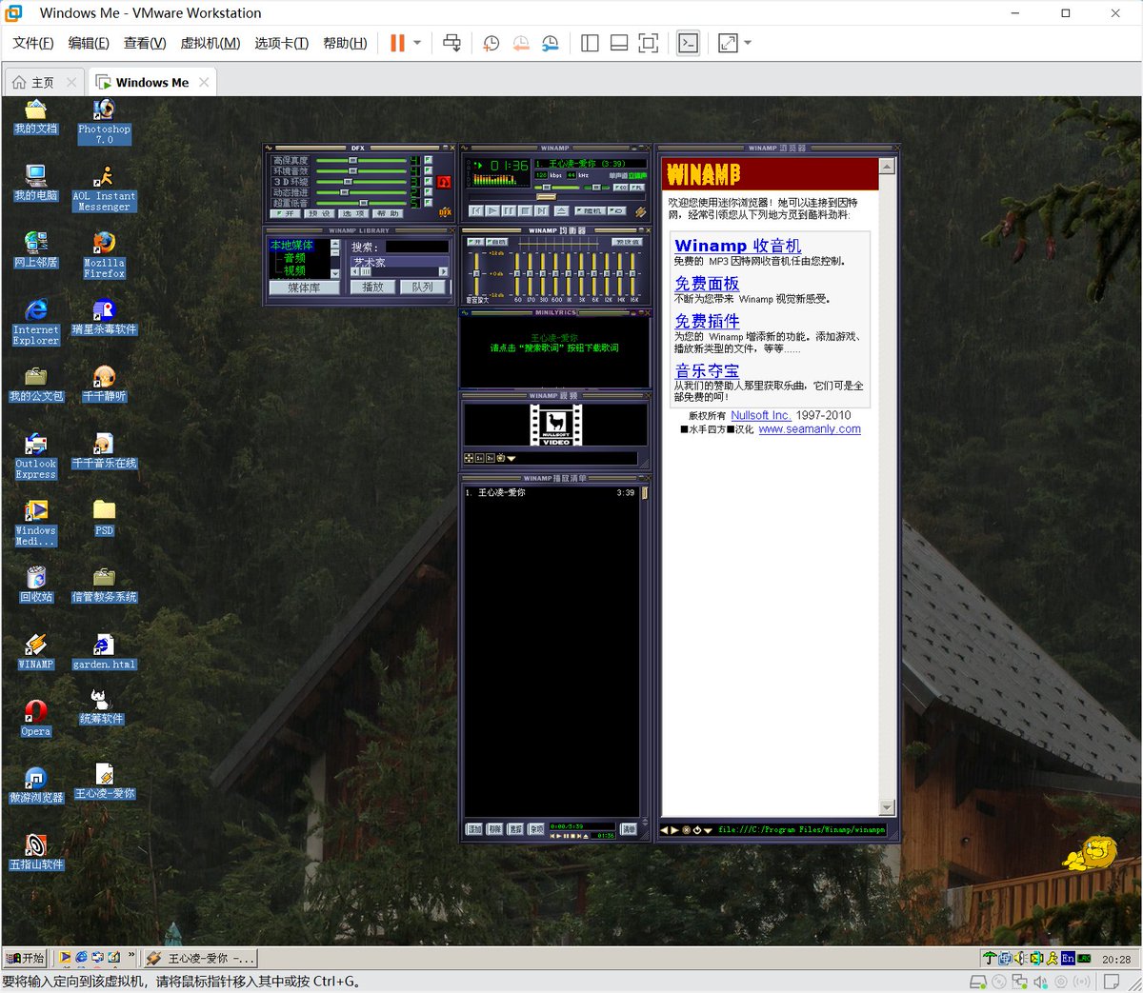Click the Library search field
Image resolution: width=1143 pixels, height=993 pixels.
[x=417, y=247]
